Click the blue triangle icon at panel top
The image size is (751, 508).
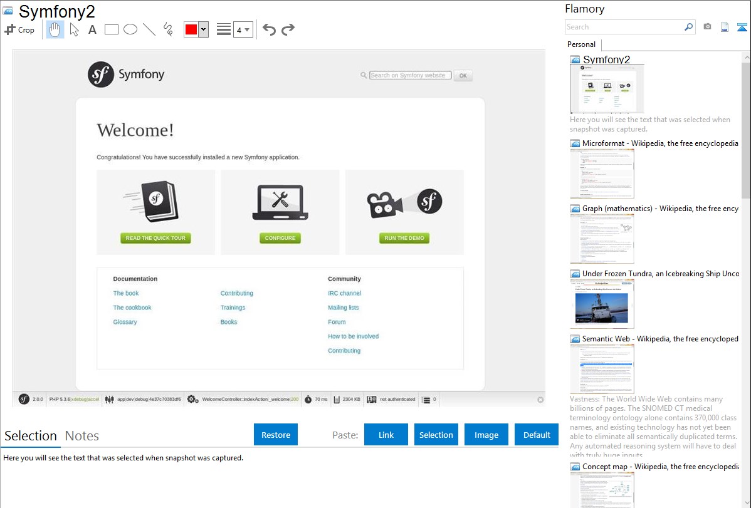click(742, 27)
